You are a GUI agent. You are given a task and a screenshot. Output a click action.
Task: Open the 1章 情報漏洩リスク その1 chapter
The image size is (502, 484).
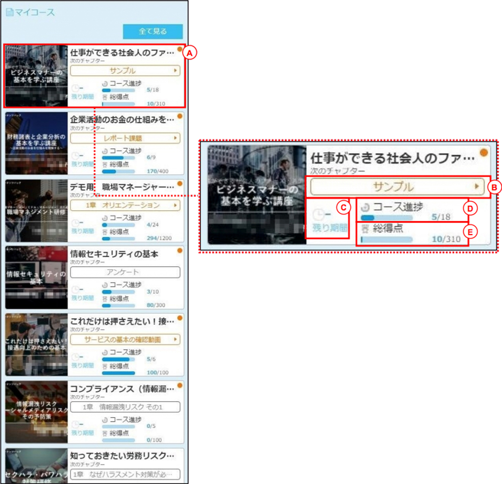[x=125, y=407]
